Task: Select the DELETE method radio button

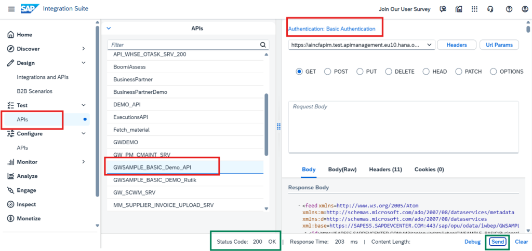Action: (x=389, y=72)
